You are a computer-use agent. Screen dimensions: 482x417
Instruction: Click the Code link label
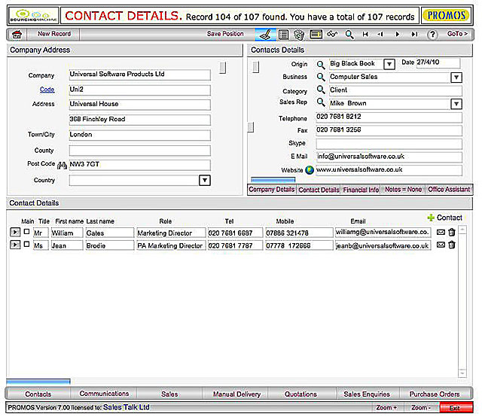[47, 90]
